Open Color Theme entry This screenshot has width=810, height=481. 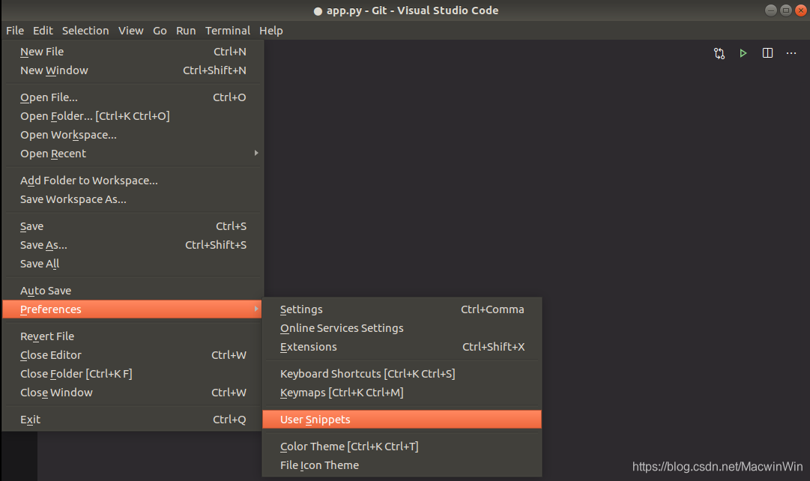click(x=402, y=447)
